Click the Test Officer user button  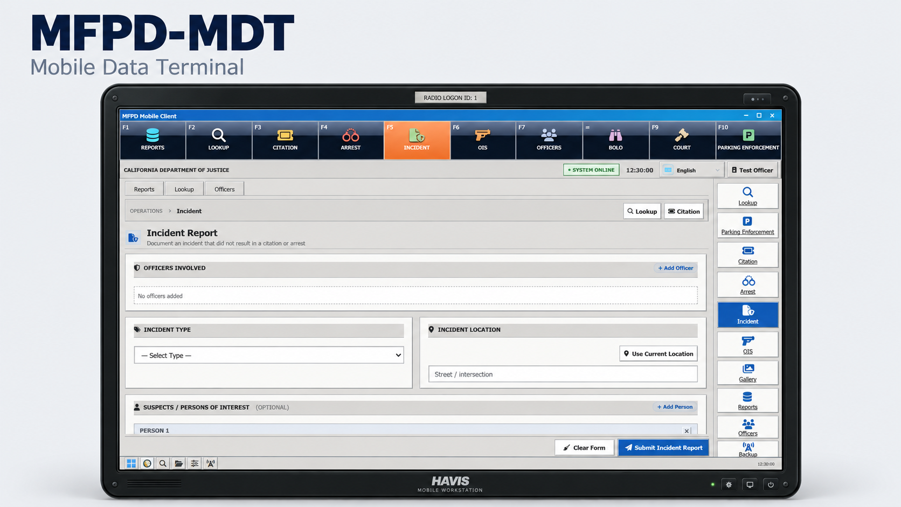pos(752,170)
